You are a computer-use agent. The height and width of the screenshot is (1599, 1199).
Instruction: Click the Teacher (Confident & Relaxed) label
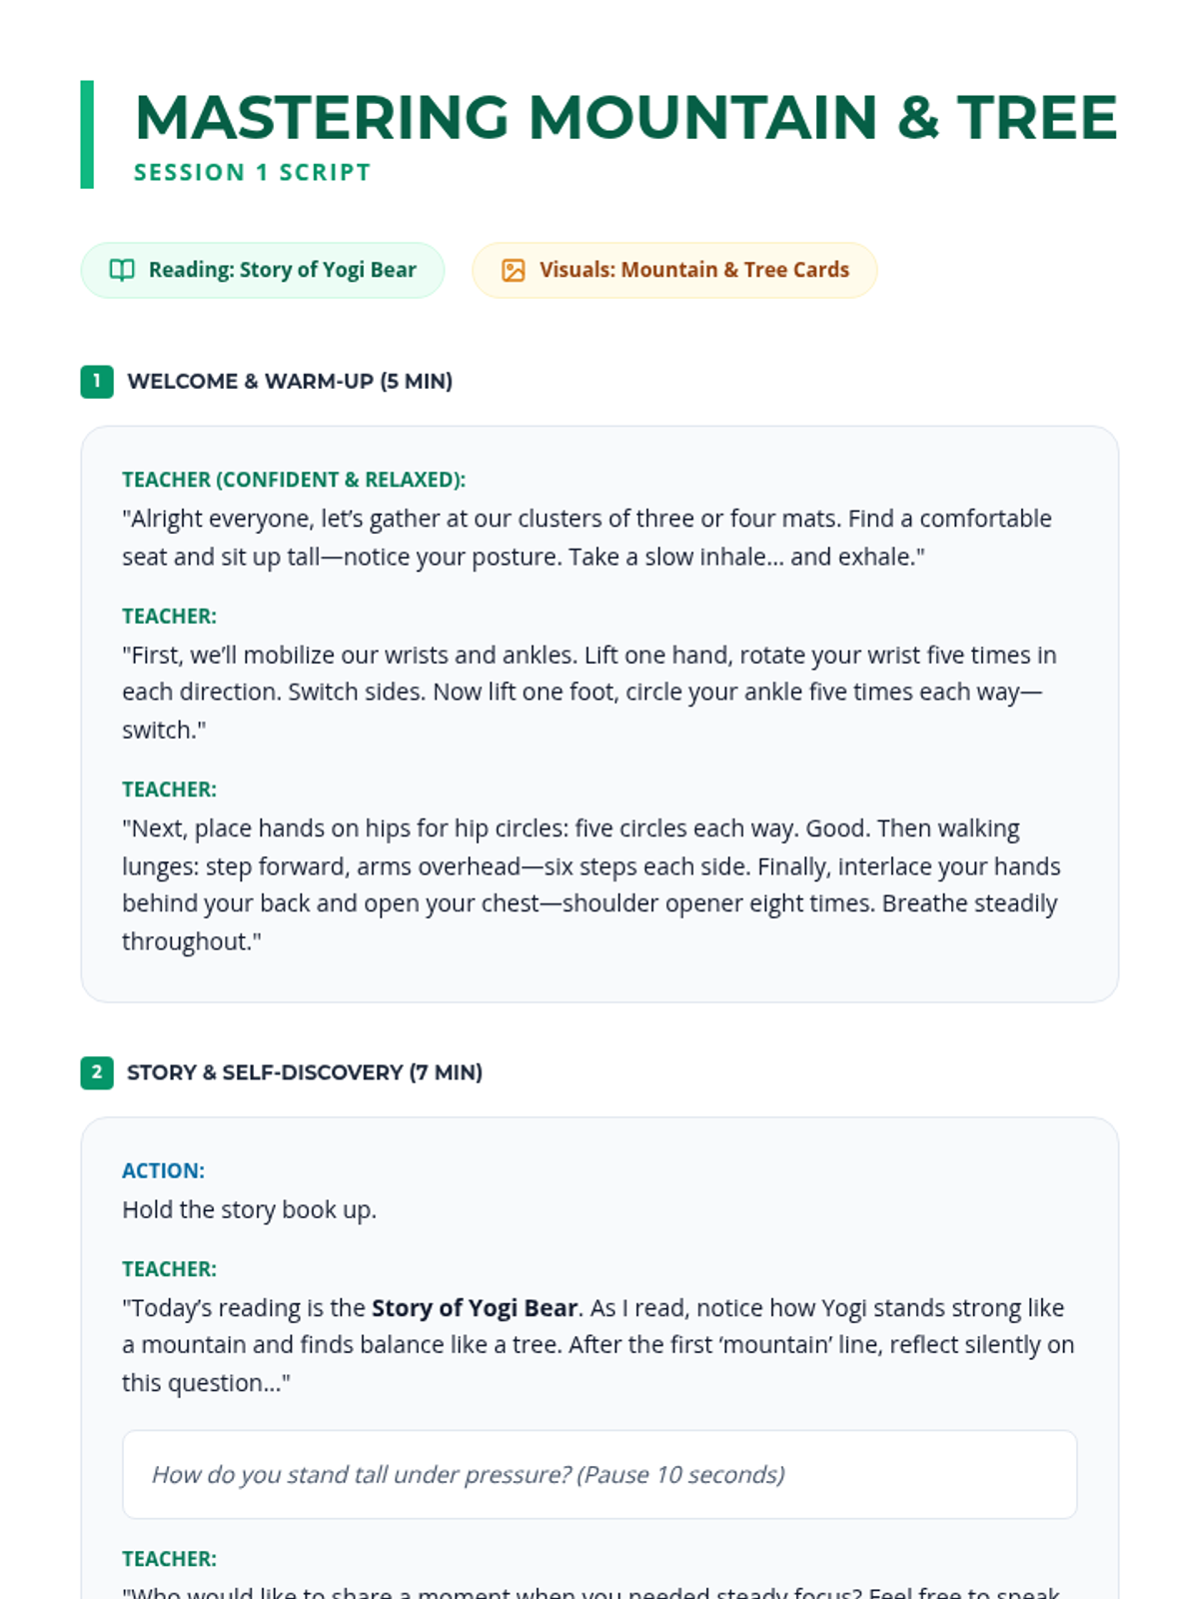tap(294, 480)
